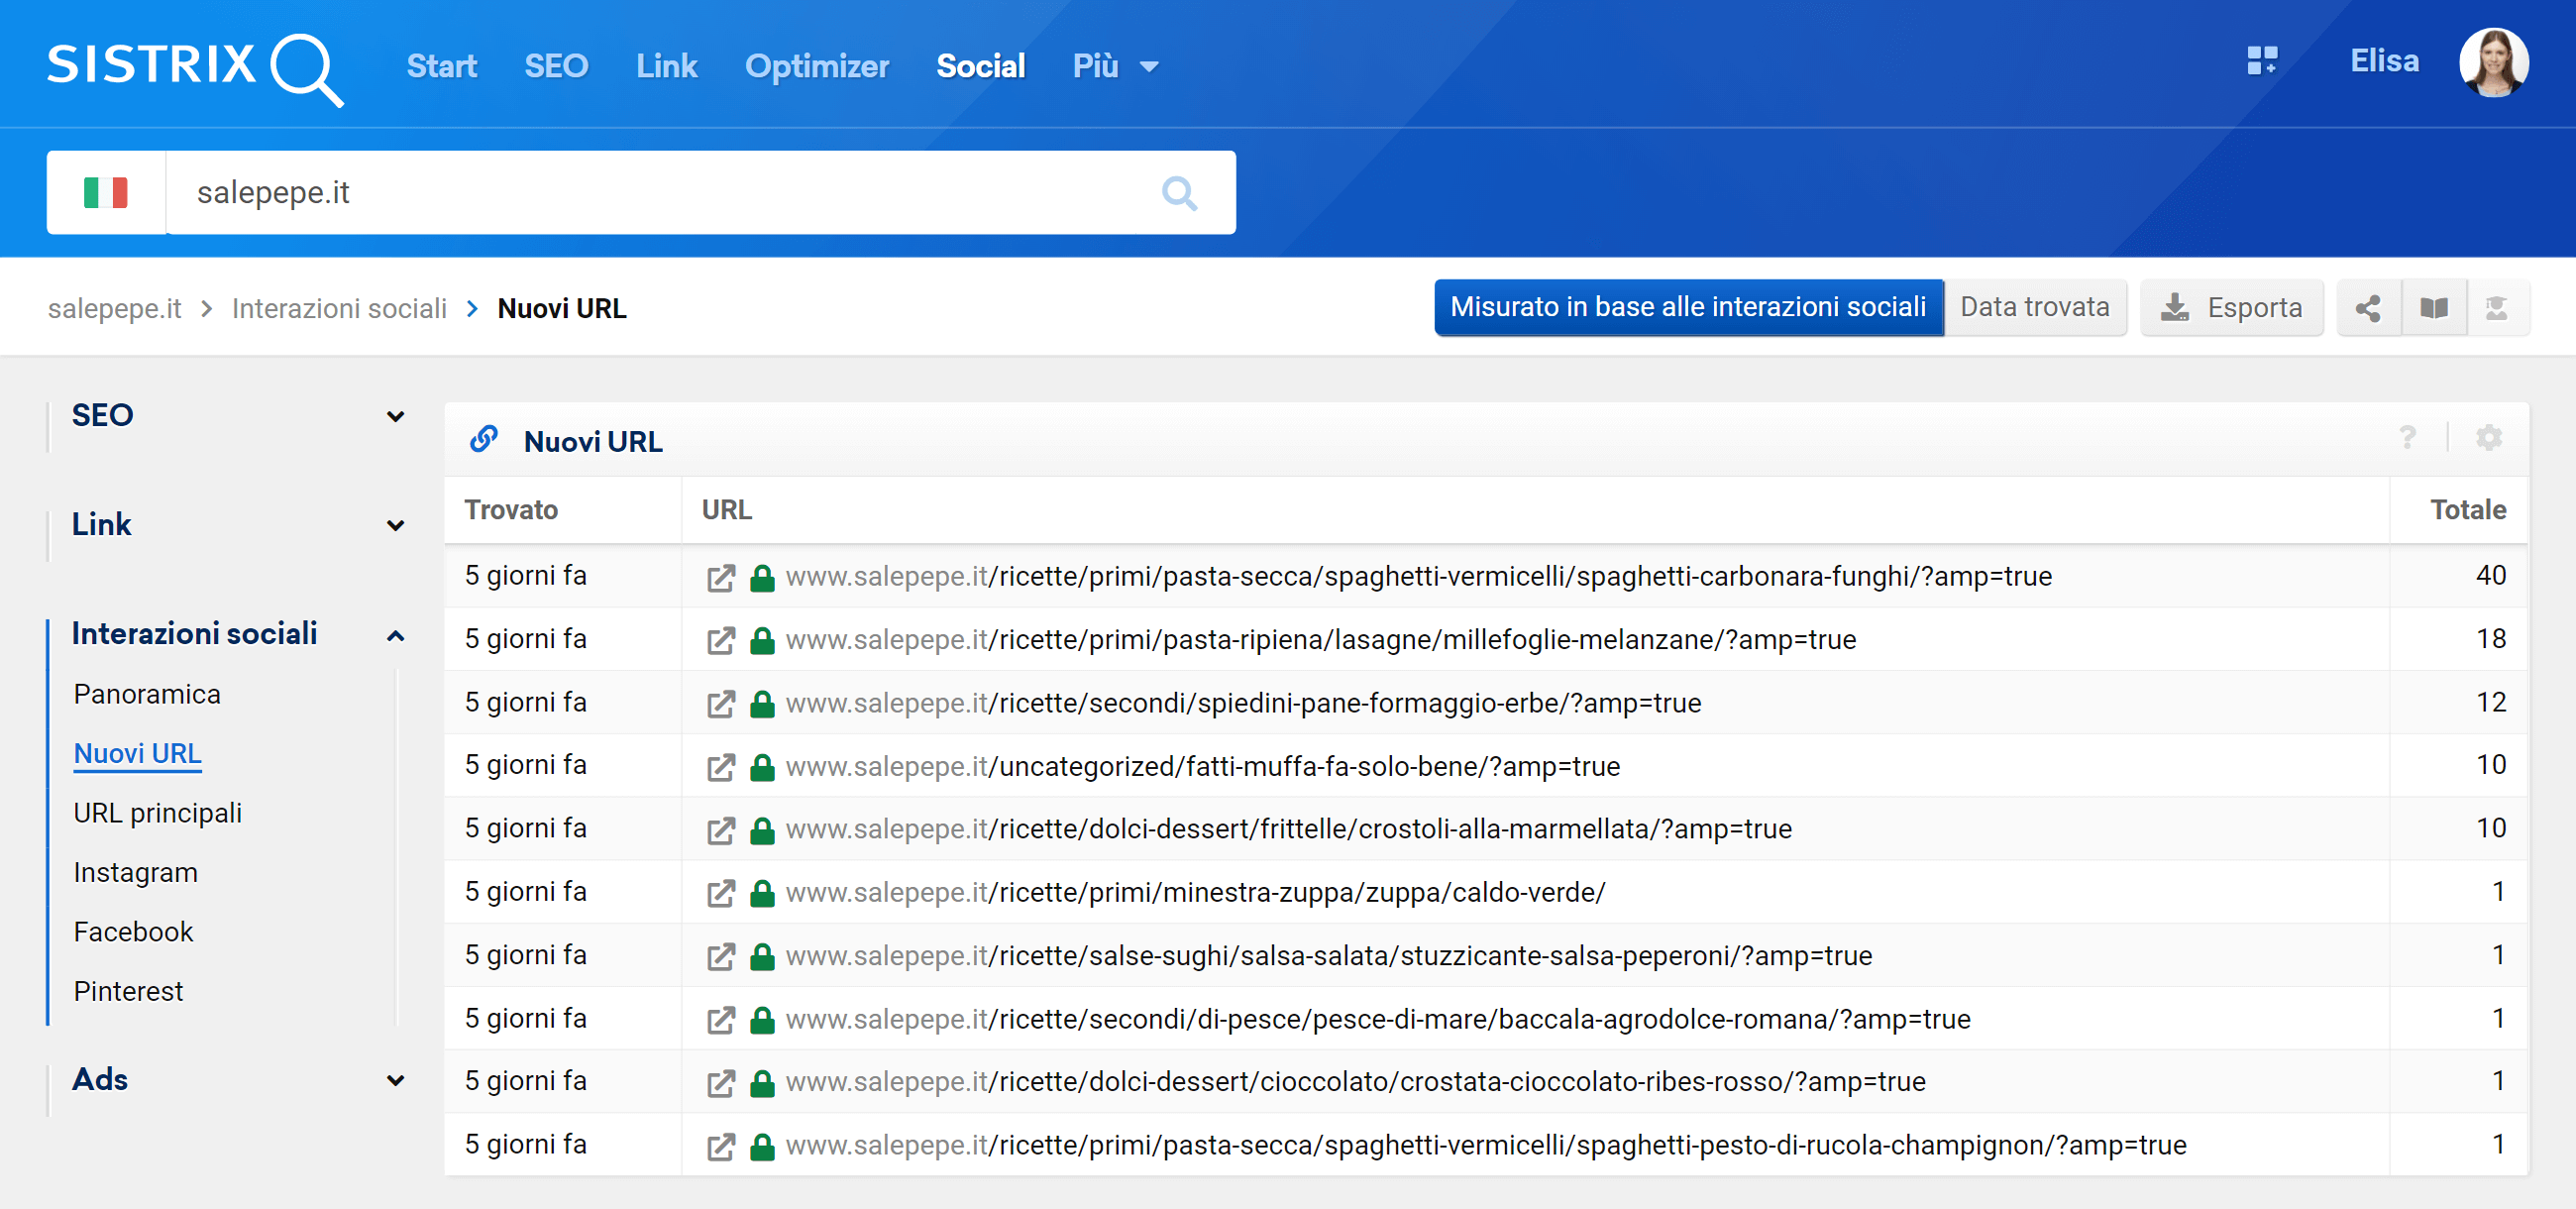This screenshot has height=1209, width=2576.
Task: Open external link icon for spaghetti-carbonara-funghi row
Action: [720, 578]
